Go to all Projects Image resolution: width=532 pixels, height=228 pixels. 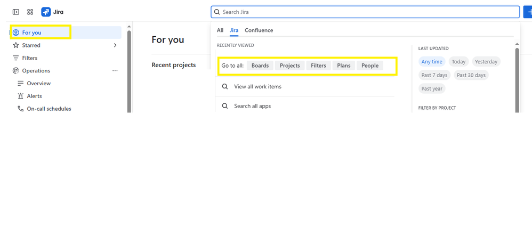point(290,66)
